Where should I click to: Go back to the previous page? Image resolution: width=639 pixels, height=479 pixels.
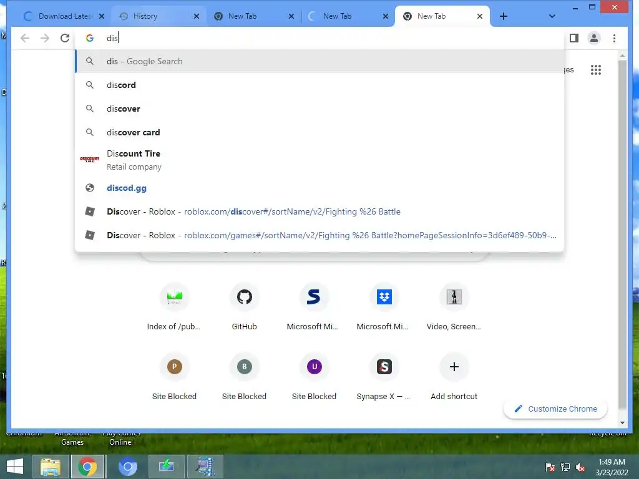pos(25,38)
